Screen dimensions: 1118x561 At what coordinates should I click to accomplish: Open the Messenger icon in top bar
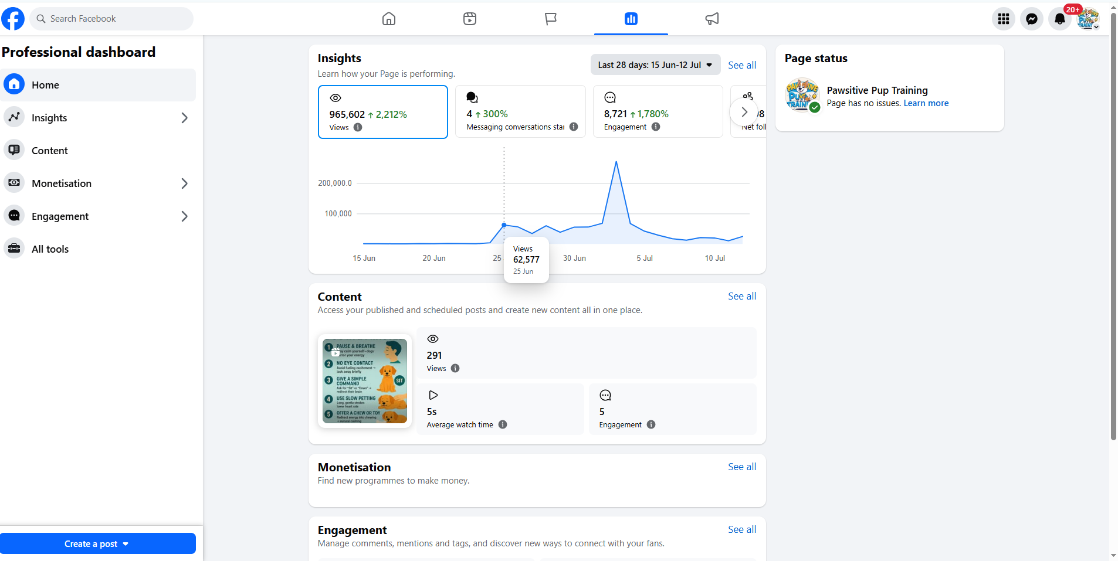[x=1032, y=19]
